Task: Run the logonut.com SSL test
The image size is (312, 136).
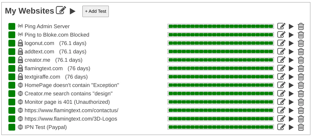Action: click(291, 43)
